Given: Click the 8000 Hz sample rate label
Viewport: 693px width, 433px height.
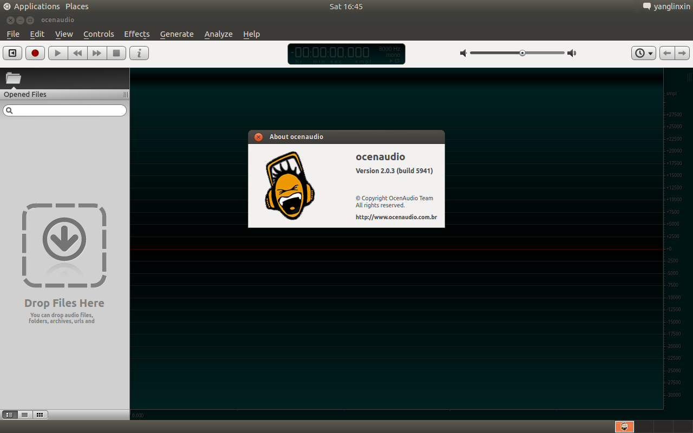Looking at the screenshot, I should pos(389,49).
